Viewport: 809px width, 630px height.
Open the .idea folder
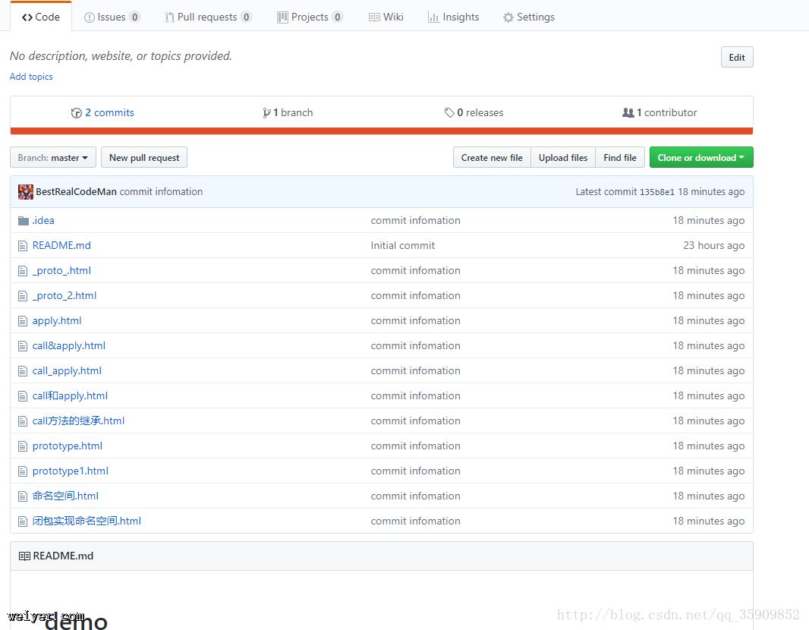click(x=43, y=220)
